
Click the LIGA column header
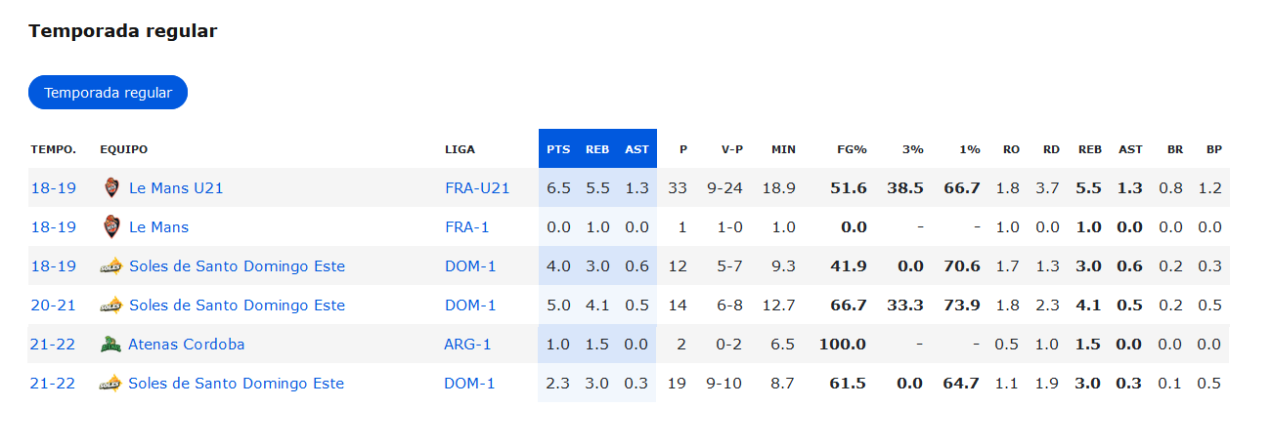click(x=460, y=149)
